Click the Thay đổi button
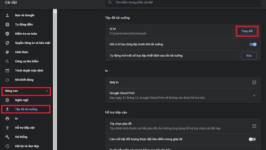 coord(247,31)
